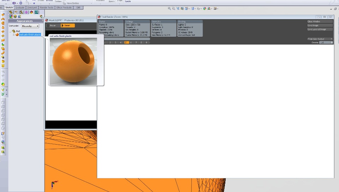Collapse red satin finish plastic node
Screen dimensions: 339x192
tap(14, 35)
